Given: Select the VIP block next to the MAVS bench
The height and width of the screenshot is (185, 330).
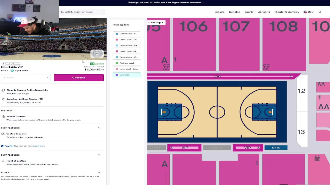Looking at the screenshot, I should pos(248,148).
